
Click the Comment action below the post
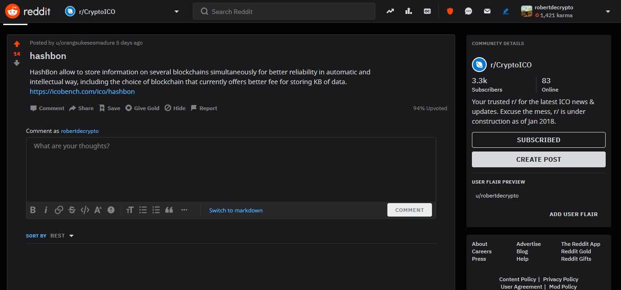[47, 108]
